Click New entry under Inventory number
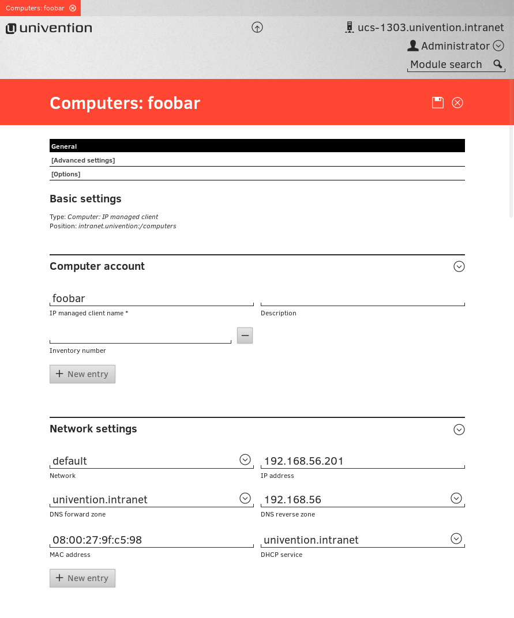The width and height of the screenshot is (514, 618). pyautogui.click(x=82, y=374)
